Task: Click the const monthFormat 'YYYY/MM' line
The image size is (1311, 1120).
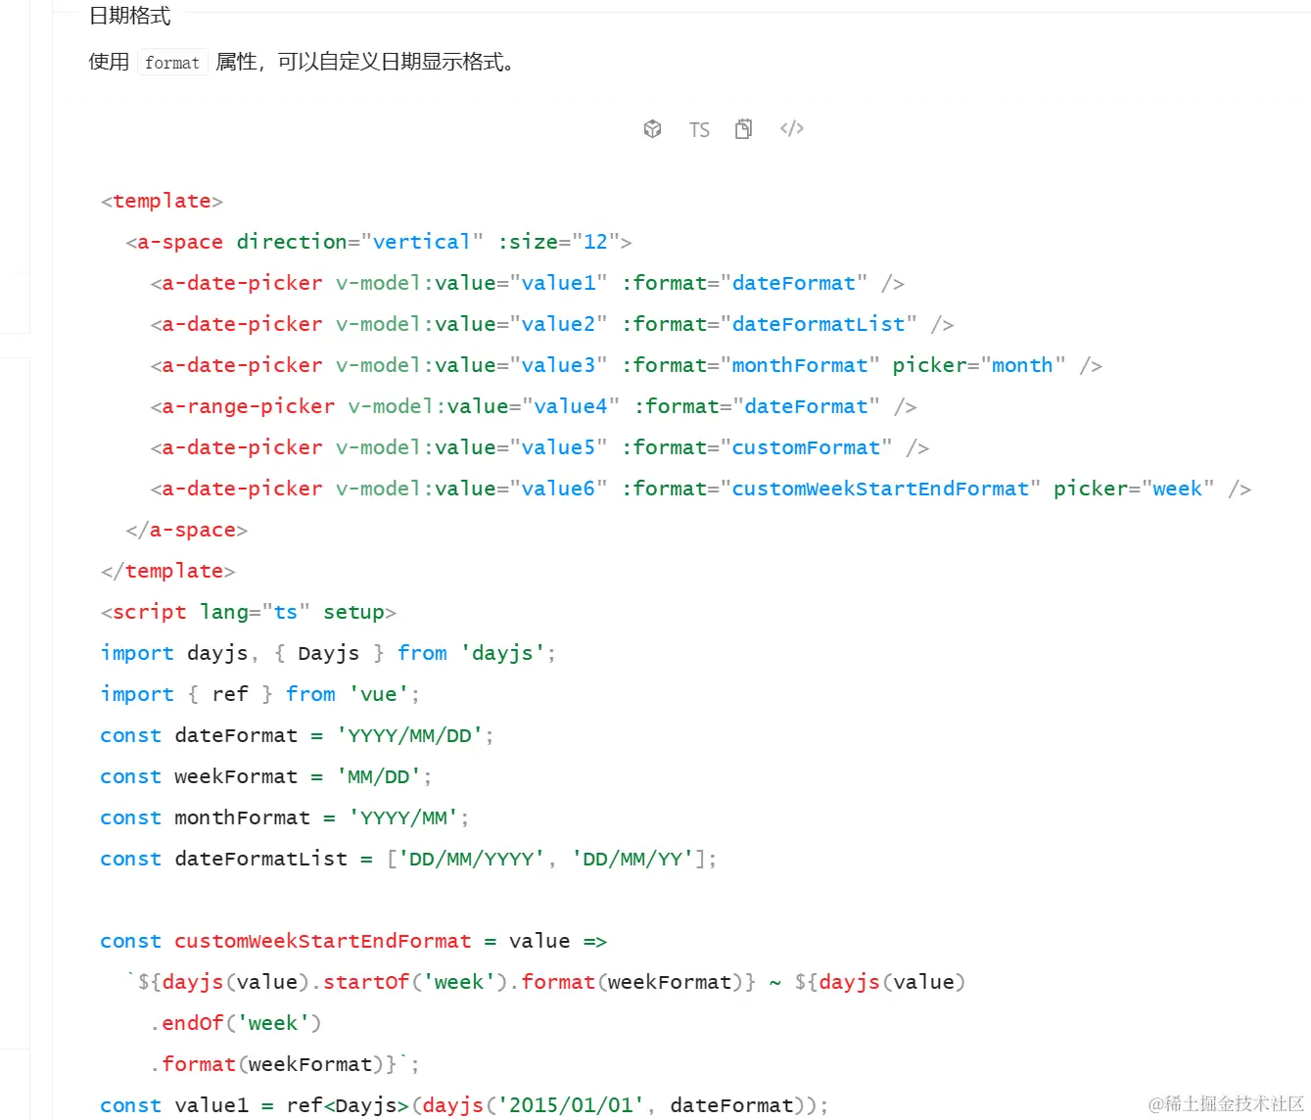Action: point(284,817)
